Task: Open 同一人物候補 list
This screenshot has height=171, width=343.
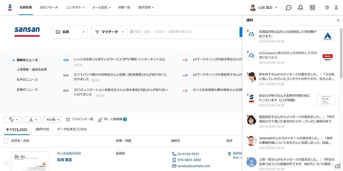Action: coord(112,119)
